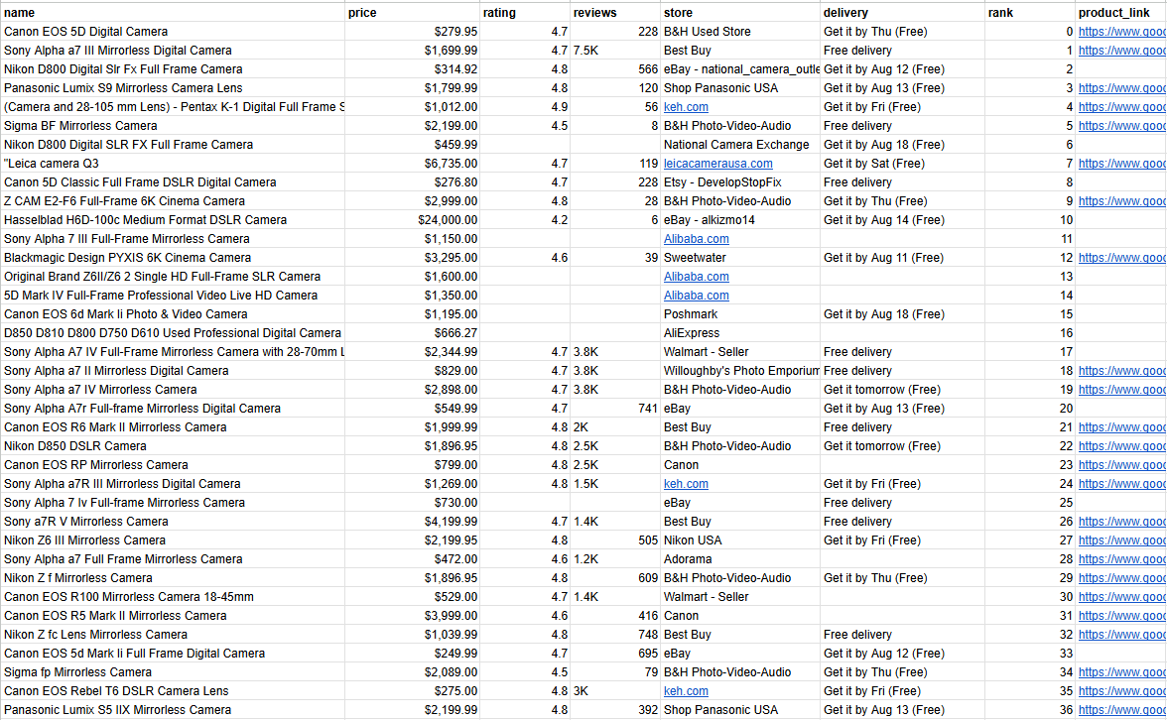
Task: Open keh.com link in Canon EOS Rebel T6 row
Action: point(686,691)
